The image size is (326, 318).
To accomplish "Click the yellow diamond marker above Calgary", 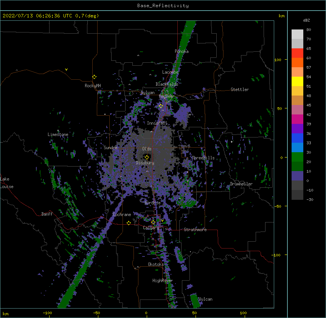I will click(153, 222).
